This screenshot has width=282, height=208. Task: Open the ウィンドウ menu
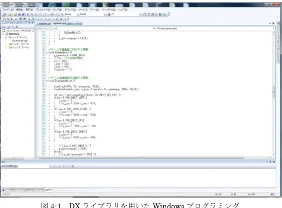pos(109,10)
